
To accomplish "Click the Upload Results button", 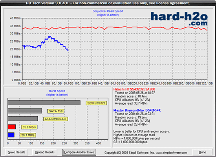I will click(45, 152).
